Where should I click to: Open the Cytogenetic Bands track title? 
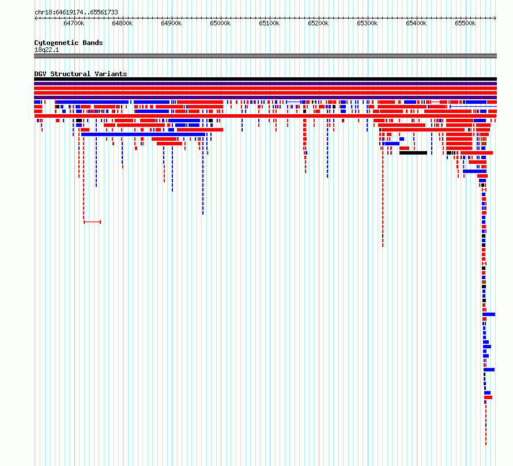(x=69, y=43)
